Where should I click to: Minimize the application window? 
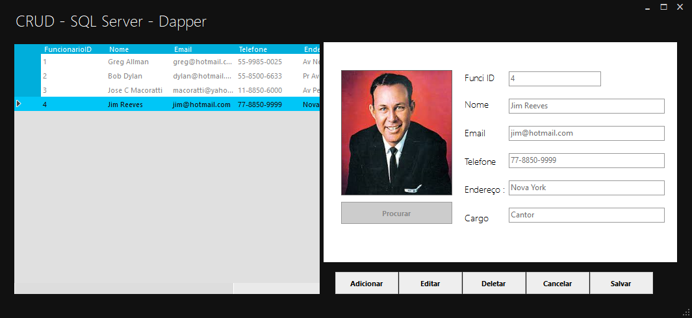click(647, 8)
